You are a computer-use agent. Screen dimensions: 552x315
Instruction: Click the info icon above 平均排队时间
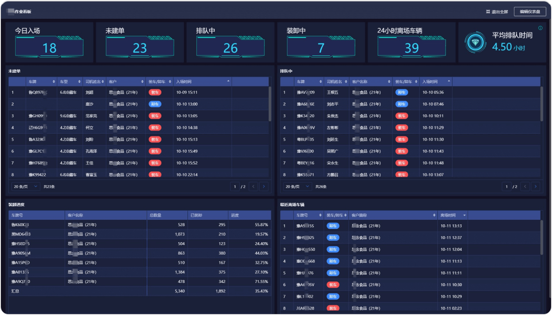point(540,28)
